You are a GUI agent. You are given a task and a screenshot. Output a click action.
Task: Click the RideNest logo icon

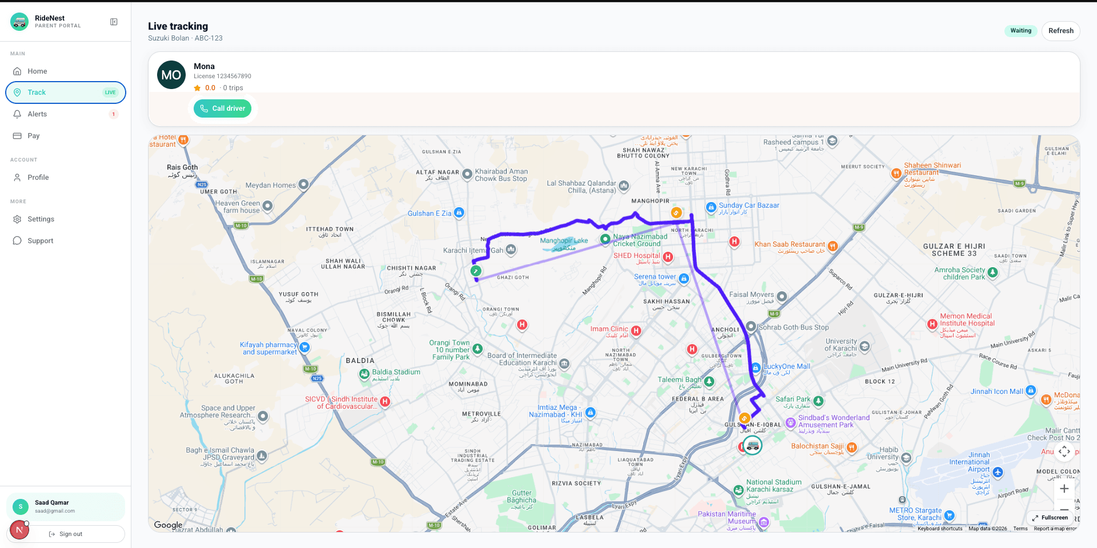[x=19, y=22]
